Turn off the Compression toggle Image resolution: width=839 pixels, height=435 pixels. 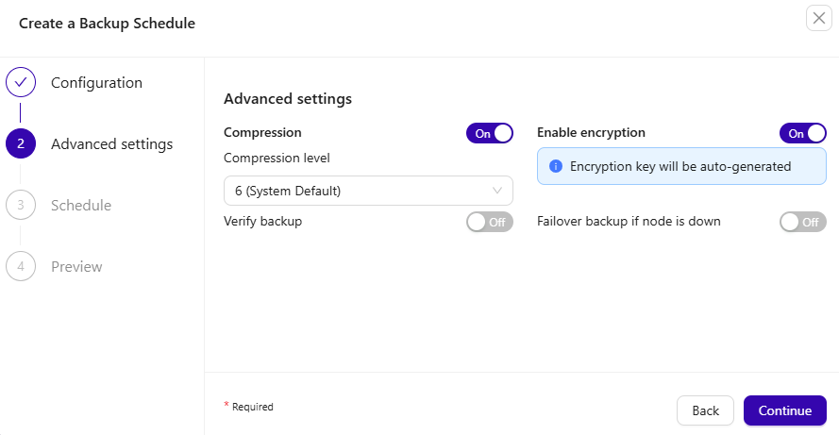click(489, 133)
